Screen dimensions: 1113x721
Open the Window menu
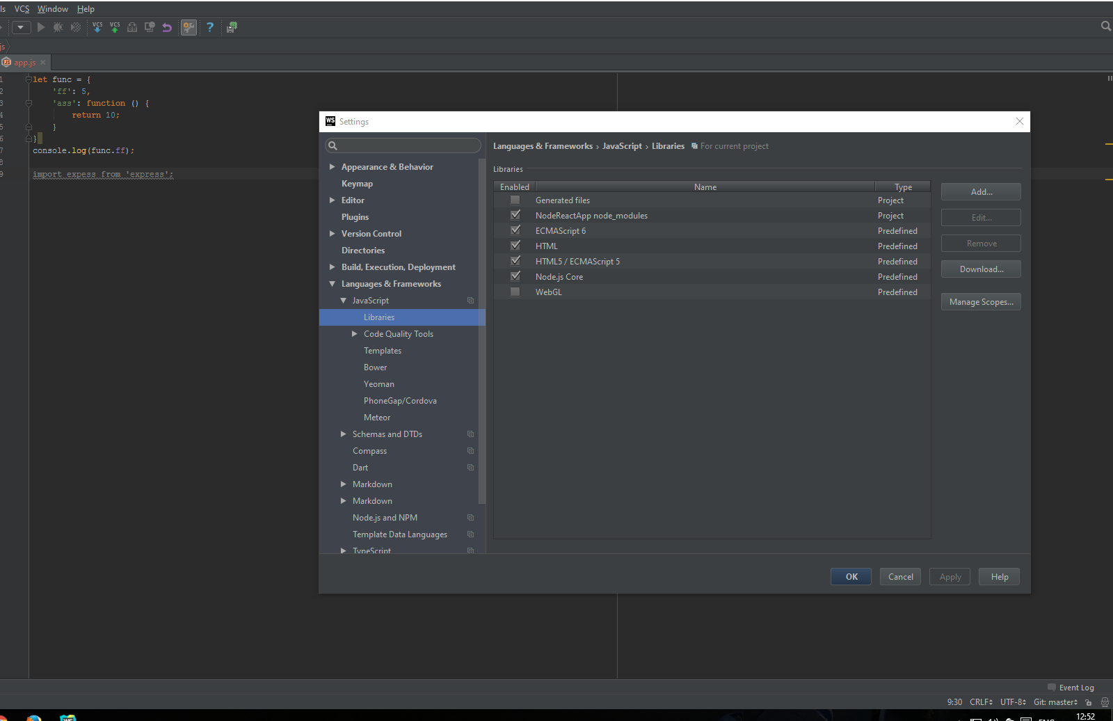[53, 9]
